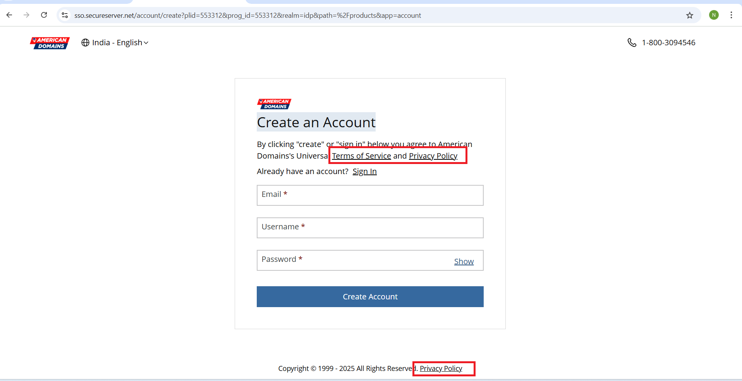Click the browser forward arrow
This screenshot has height=381, width=742.
pyautogui.click(x=26, y=15)
